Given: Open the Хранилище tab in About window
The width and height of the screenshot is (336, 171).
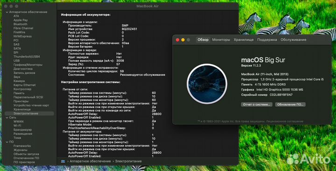Looking at the screenshot, I should click(x=244, y=40).
